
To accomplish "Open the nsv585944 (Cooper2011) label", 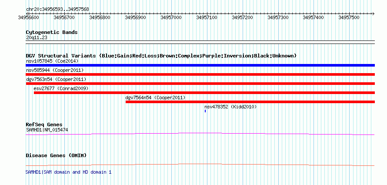I will click(54, 70).
